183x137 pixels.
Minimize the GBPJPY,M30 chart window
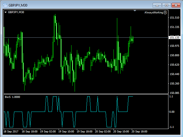157,5
